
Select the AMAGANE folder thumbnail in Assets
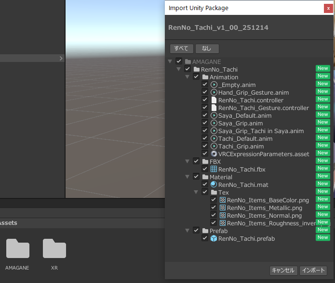17,249
